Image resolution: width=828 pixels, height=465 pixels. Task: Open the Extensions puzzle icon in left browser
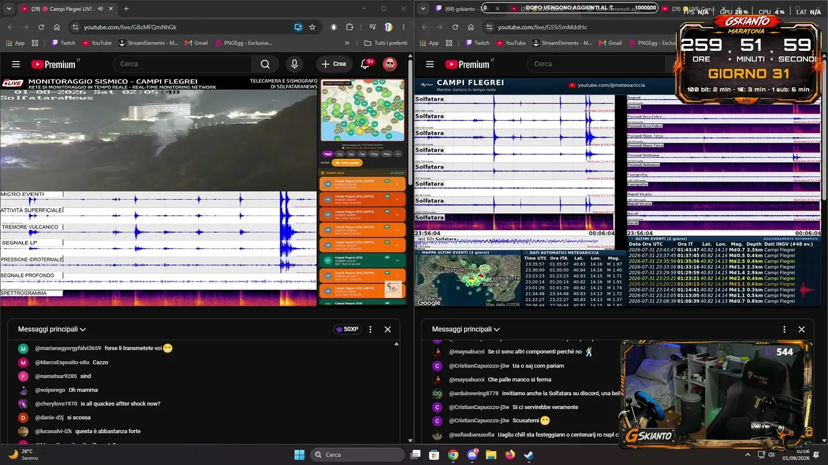click(350, 27)
